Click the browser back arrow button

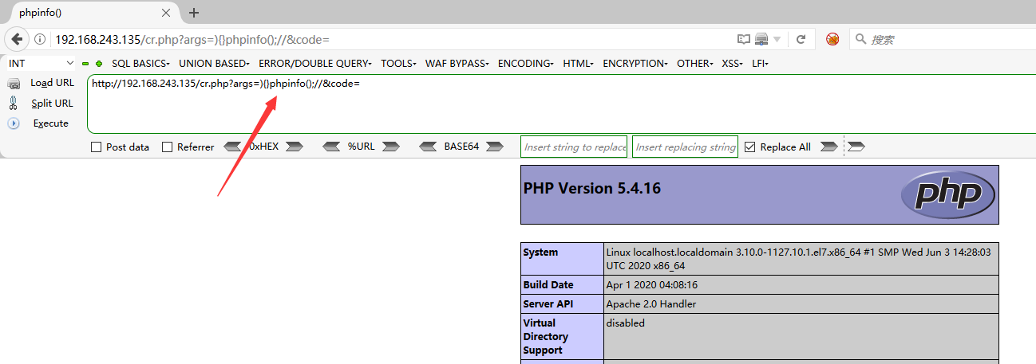17,39
